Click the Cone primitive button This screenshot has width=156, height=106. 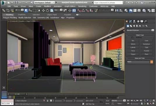[x=146, y=41]
